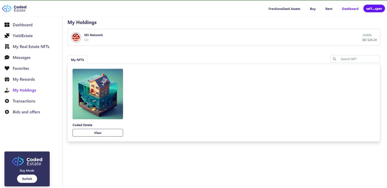Click the Buy Mode label text
The width and height of the screenshot is (387, 188).
tap(27, 171)
